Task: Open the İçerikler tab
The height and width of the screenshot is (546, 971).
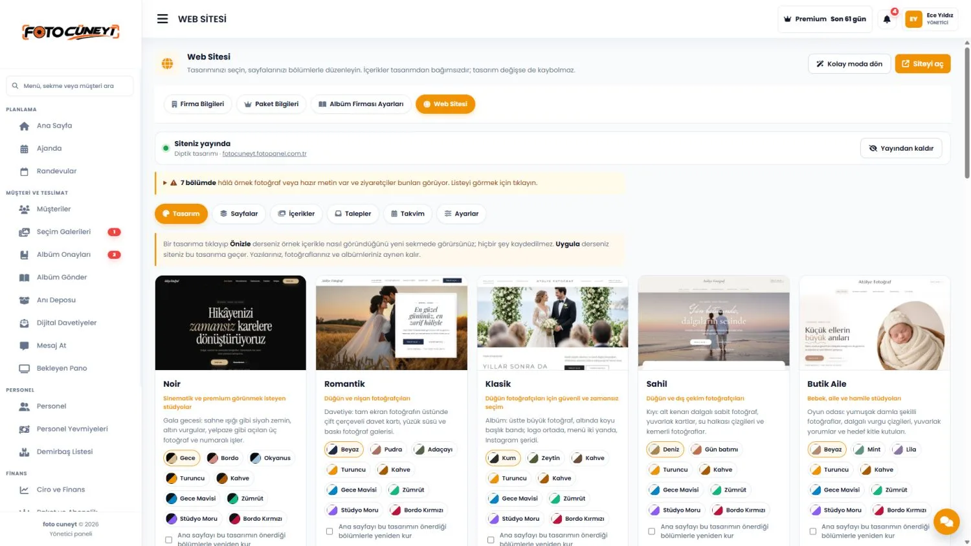Action: tap(296, 213)
